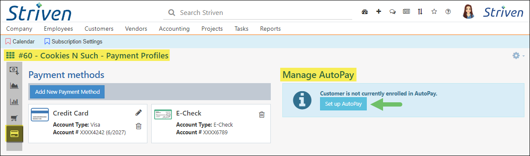Edit the Credit Card with pencil icon
The image size is (530, 156).
(138, 113)
